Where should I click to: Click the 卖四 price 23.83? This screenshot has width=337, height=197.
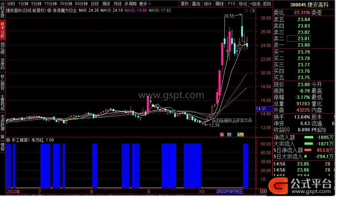[x=304, y=26]
